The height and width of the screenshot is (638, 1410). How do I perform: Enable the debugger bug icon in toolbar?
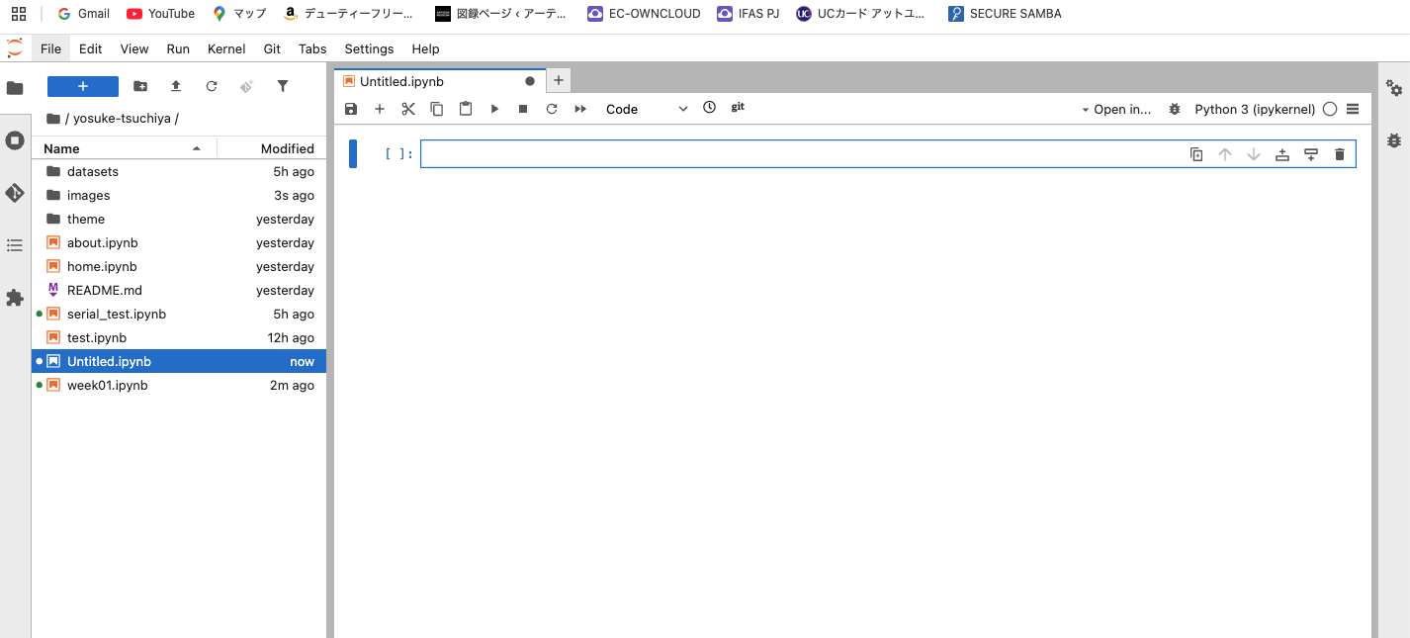[1175, 110]
